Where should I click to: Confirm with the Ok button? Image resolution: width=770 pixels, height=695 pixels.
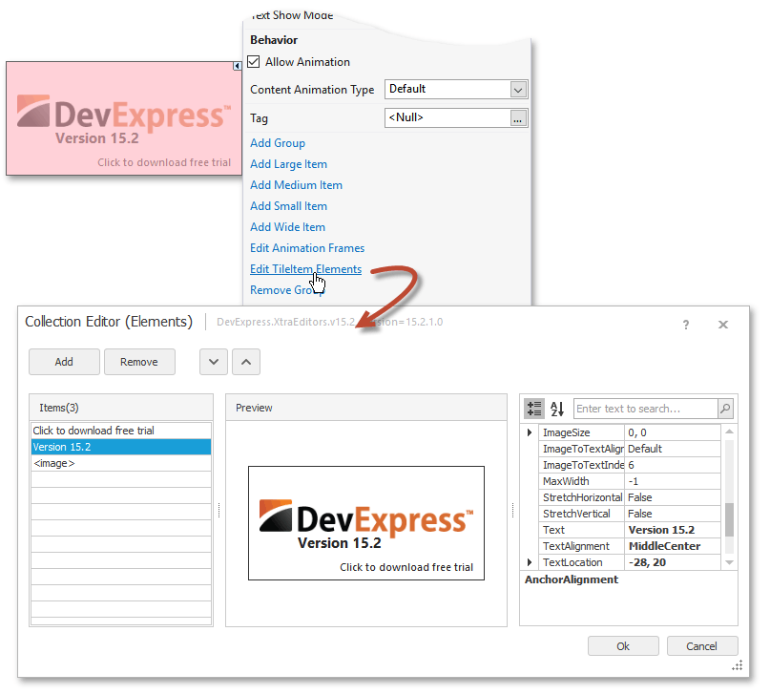(x=623, y=646)
